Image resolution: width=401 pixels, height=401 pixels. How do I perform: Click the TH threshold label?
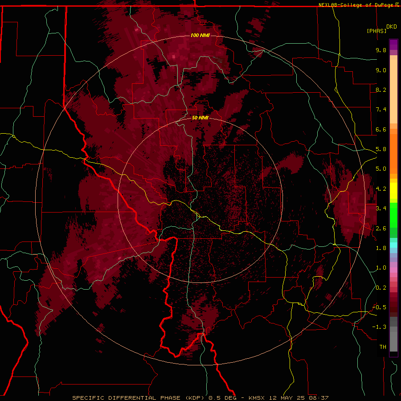click(383, 347)
